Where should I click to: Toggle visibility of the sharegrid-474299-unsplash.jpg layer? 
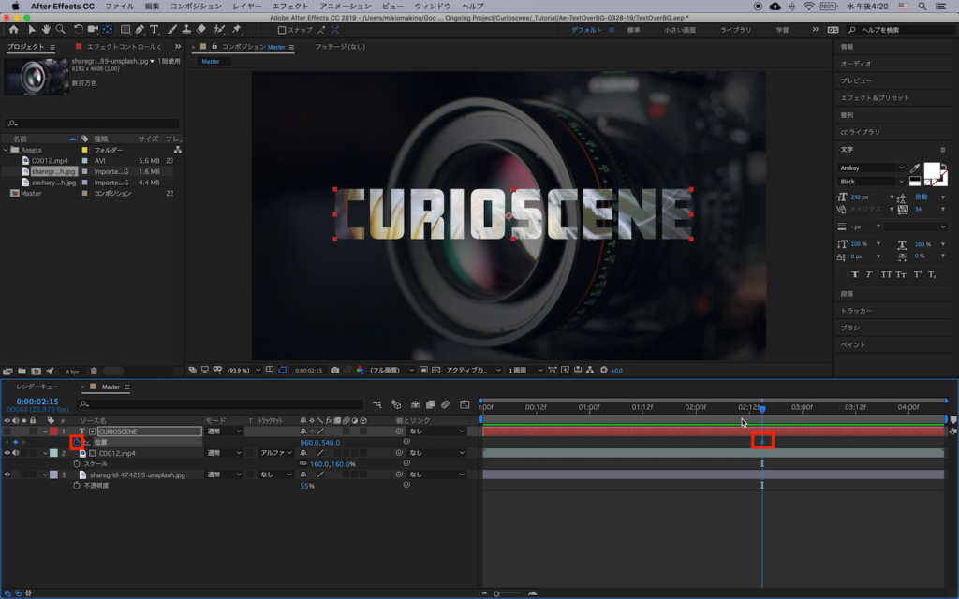(x=7, y=475)
